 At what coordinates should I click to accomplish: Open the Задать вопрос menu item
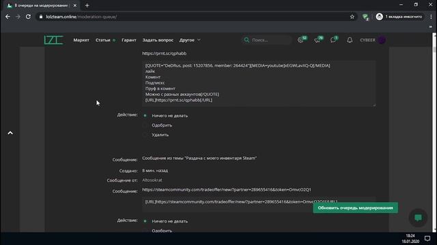click(158, 40)
